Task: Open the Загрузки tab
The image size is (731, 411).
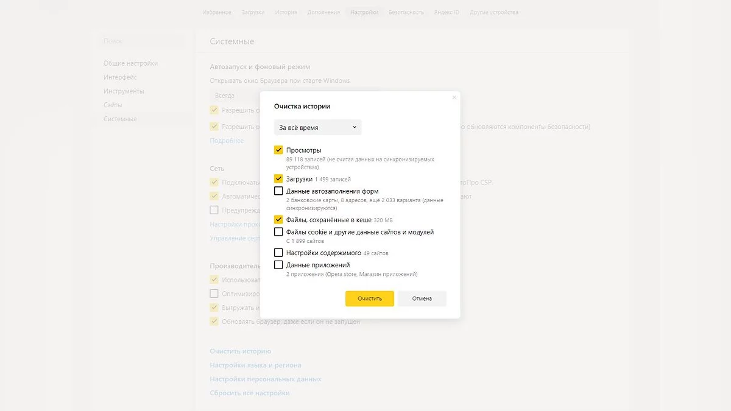Action: [253, 12]
